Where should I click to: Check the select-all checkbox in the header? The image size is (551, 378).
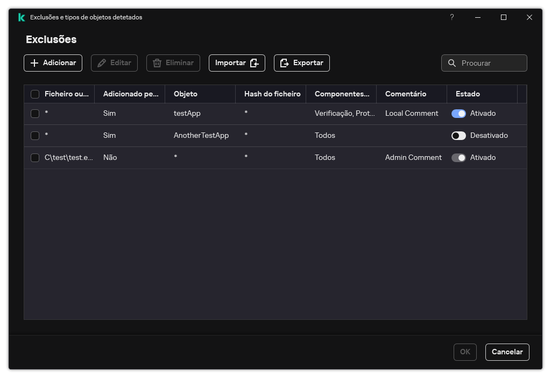[x=35, y=94]
